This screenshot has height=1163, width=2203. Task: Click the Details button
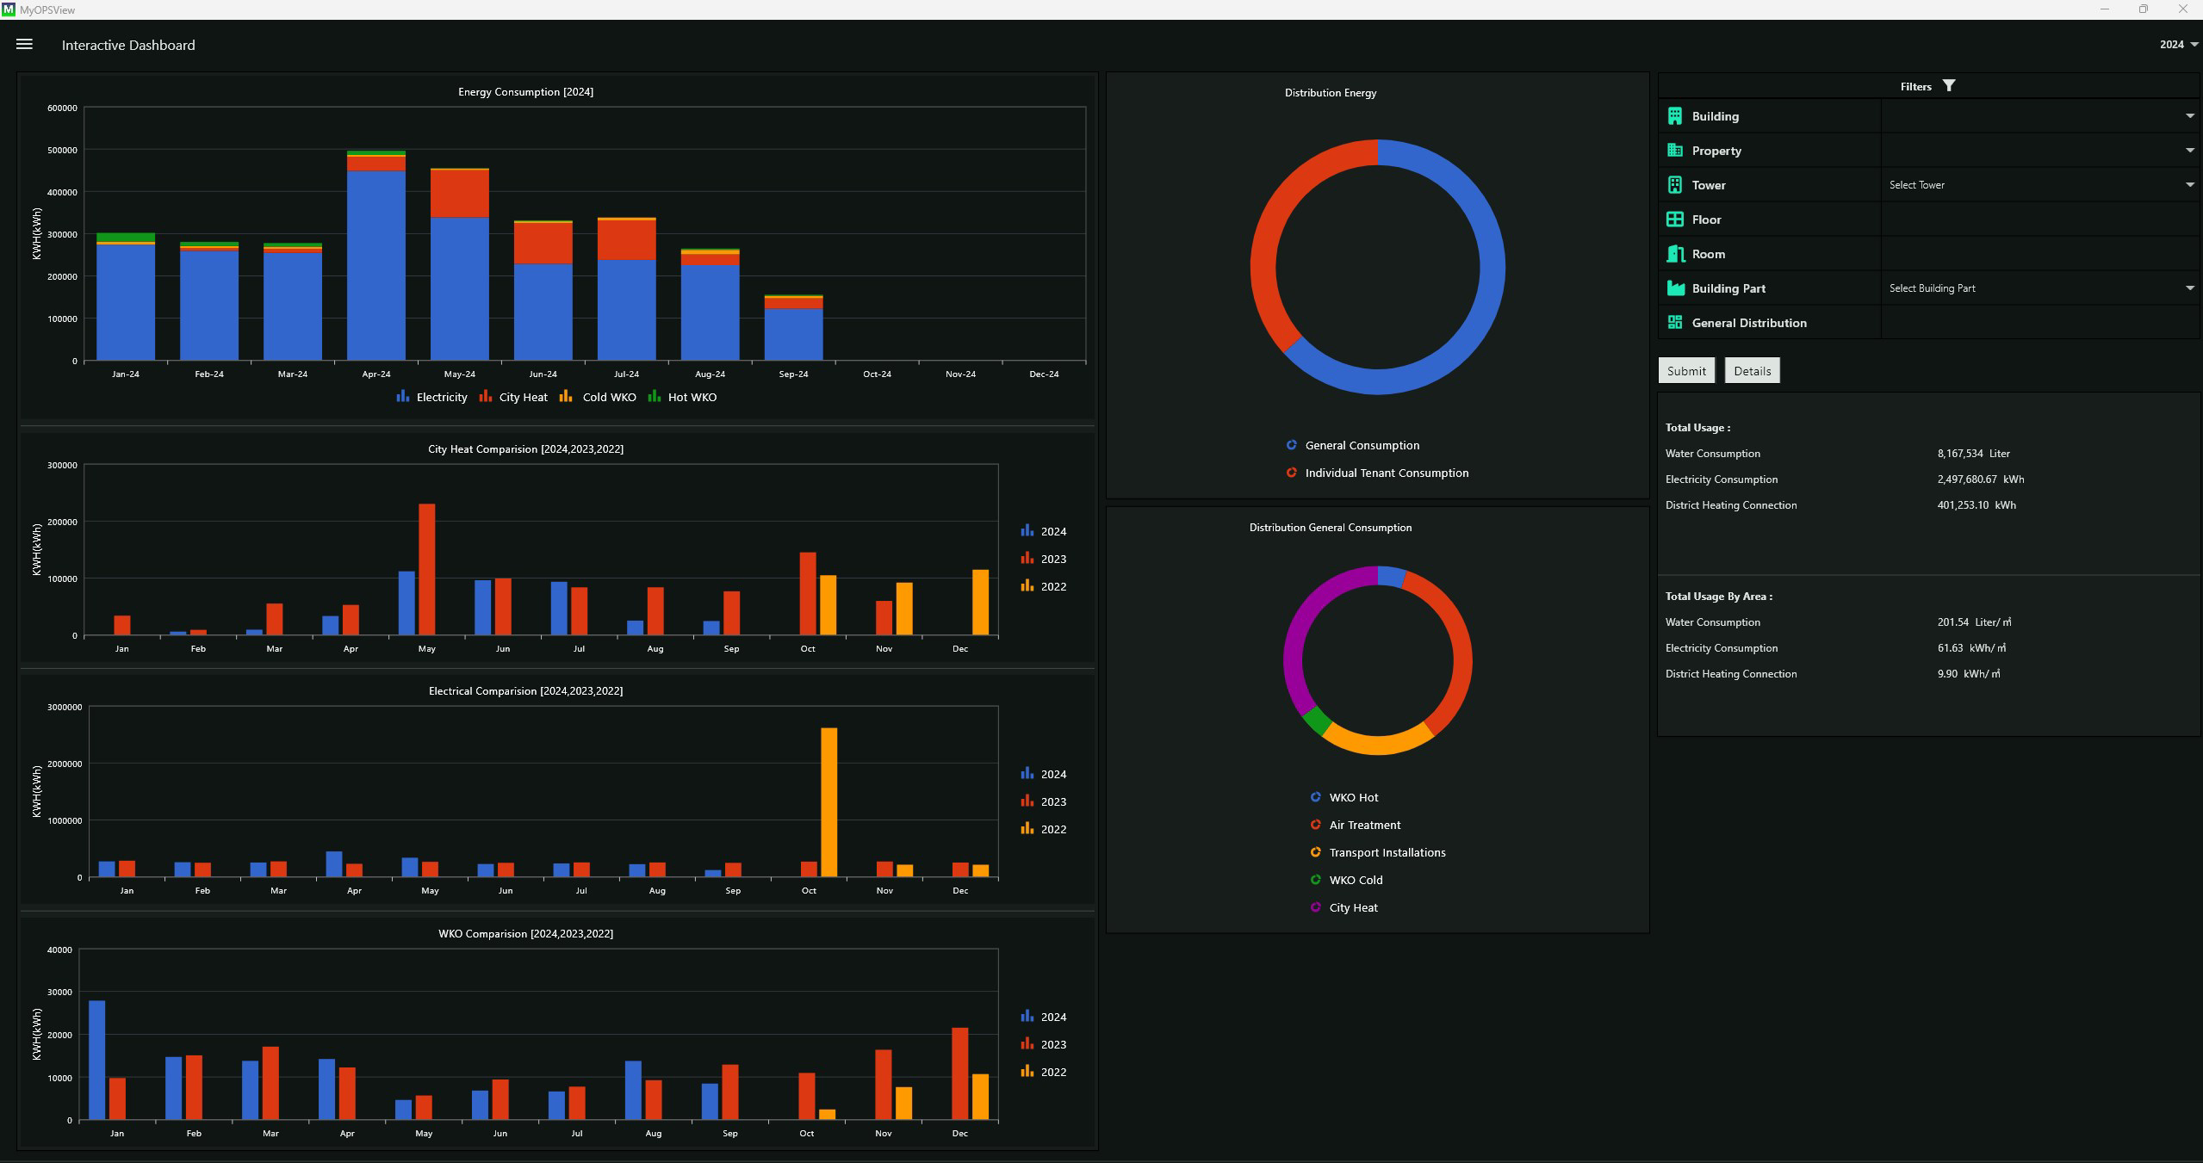click(x=1753, y=371)
